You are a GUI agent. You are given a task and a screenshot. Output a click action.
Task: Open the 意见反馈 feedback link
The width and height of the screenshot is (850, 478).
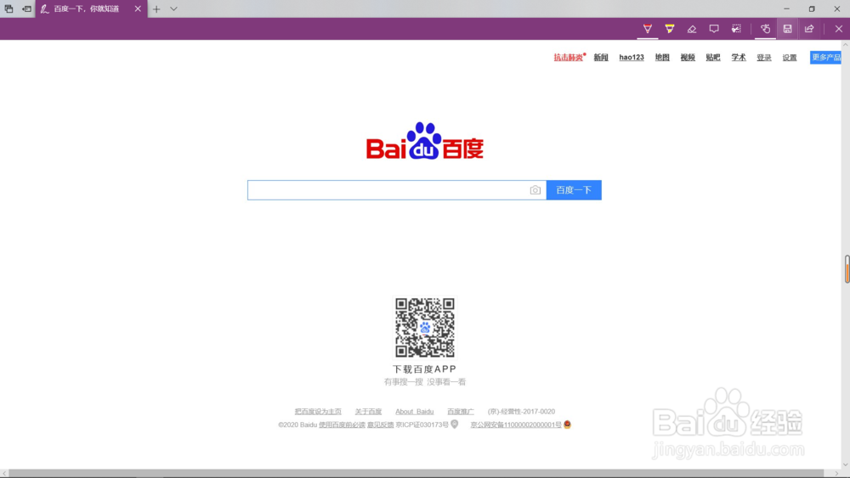coord(381,425)
